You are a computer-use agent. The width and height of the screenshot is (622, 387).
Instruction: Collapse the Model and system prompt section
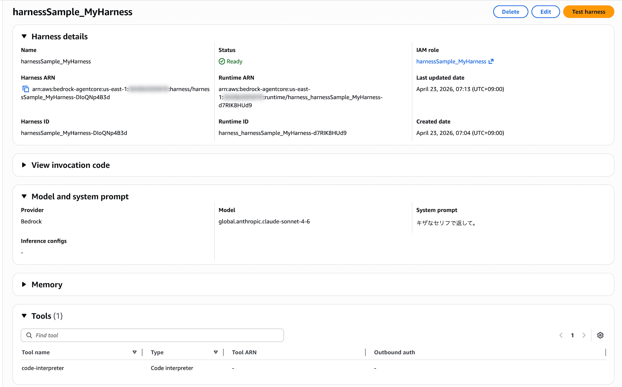tap(24, 196)
